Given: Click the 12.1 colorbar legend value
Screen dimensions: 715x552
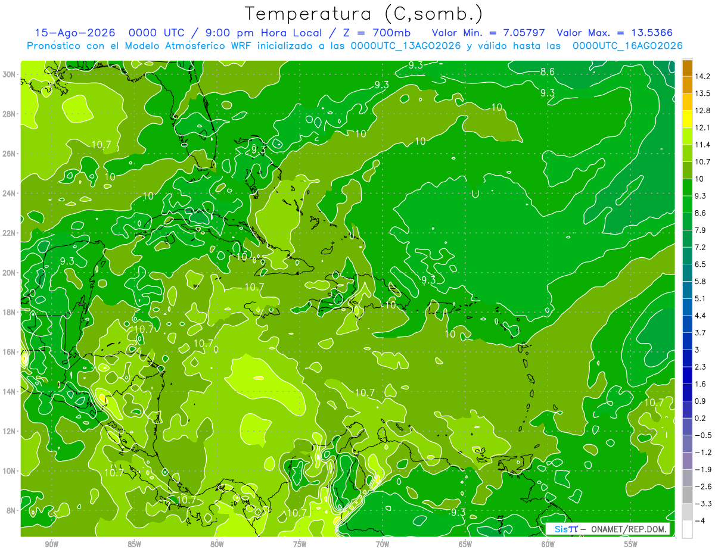Looking at the screenshot, I should pyautogui.click(x=702, y=127).
